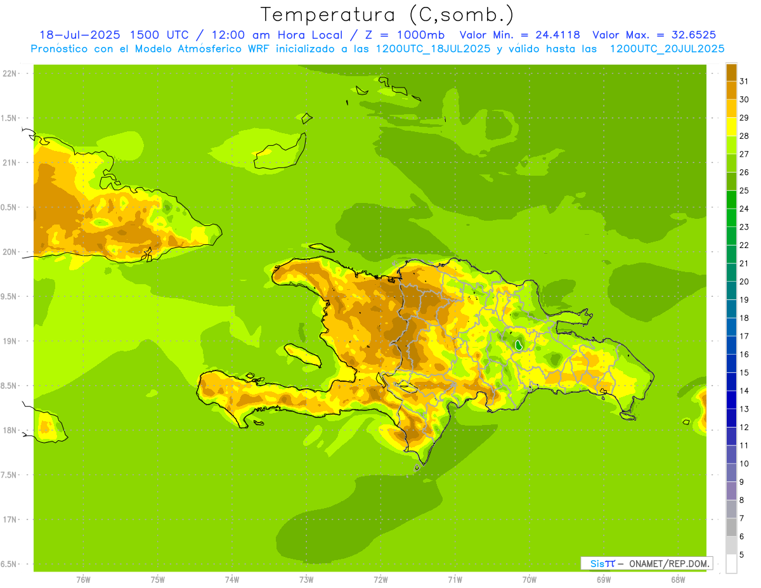
Task: Click the '5' value on the color scale
Action: coord(742,554)
